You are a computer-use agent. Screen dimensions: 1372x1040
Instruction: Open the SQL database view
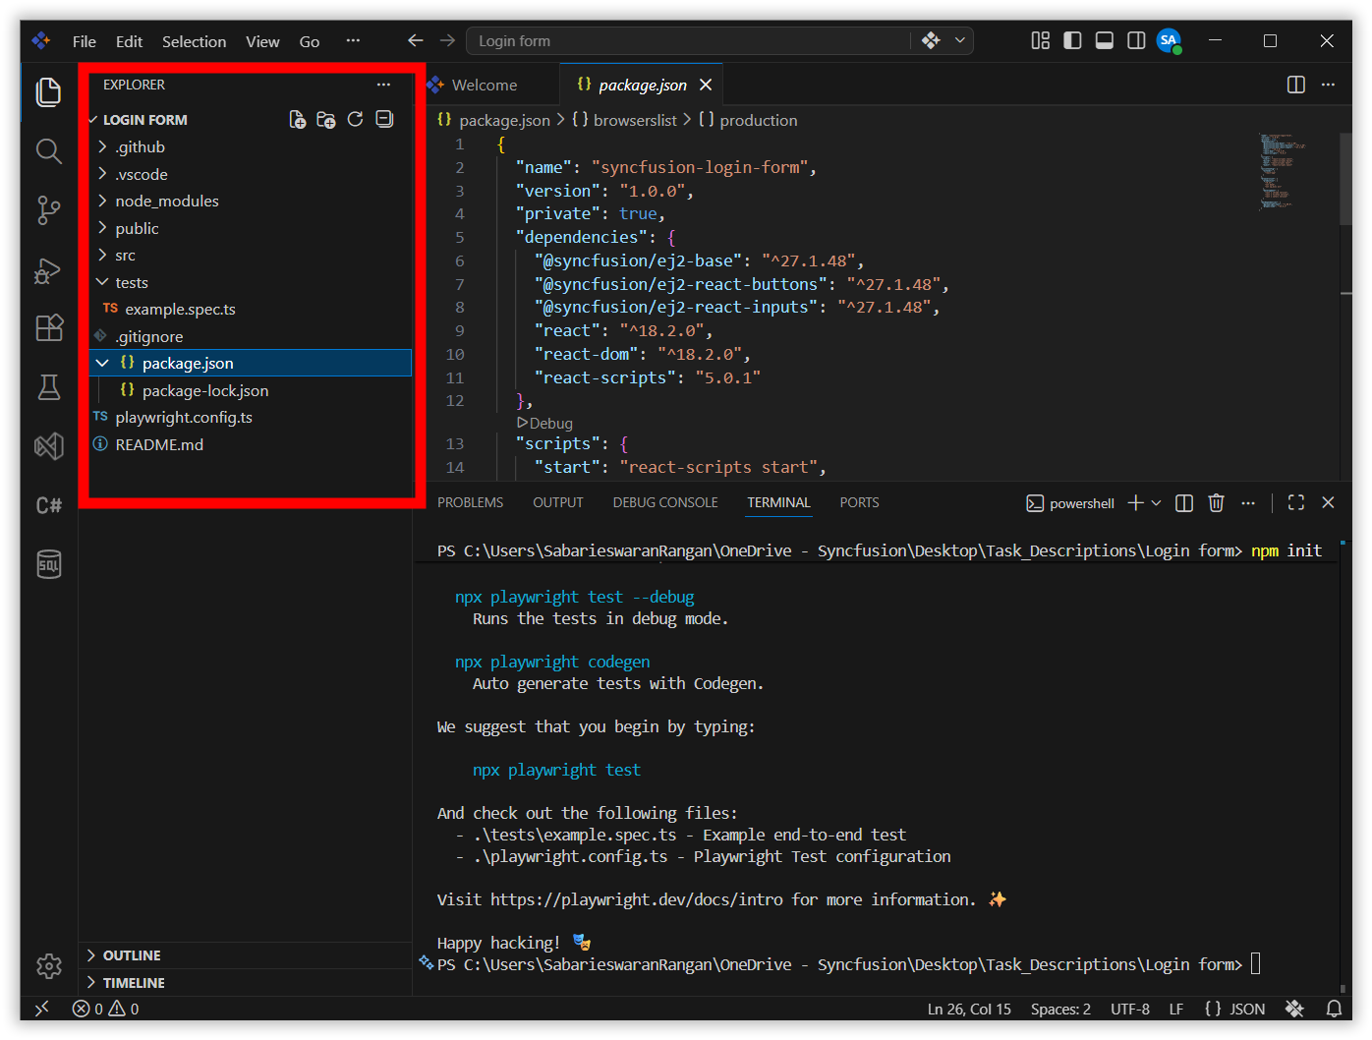pyautogui.click(x=48, y=564)
